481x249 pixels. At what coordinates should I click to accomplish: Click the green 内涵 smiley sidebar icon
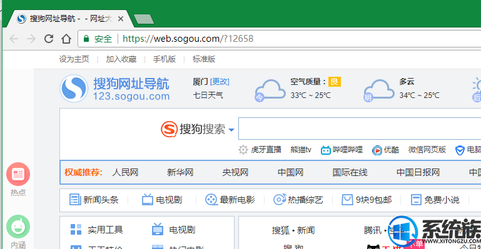point(18,227)
